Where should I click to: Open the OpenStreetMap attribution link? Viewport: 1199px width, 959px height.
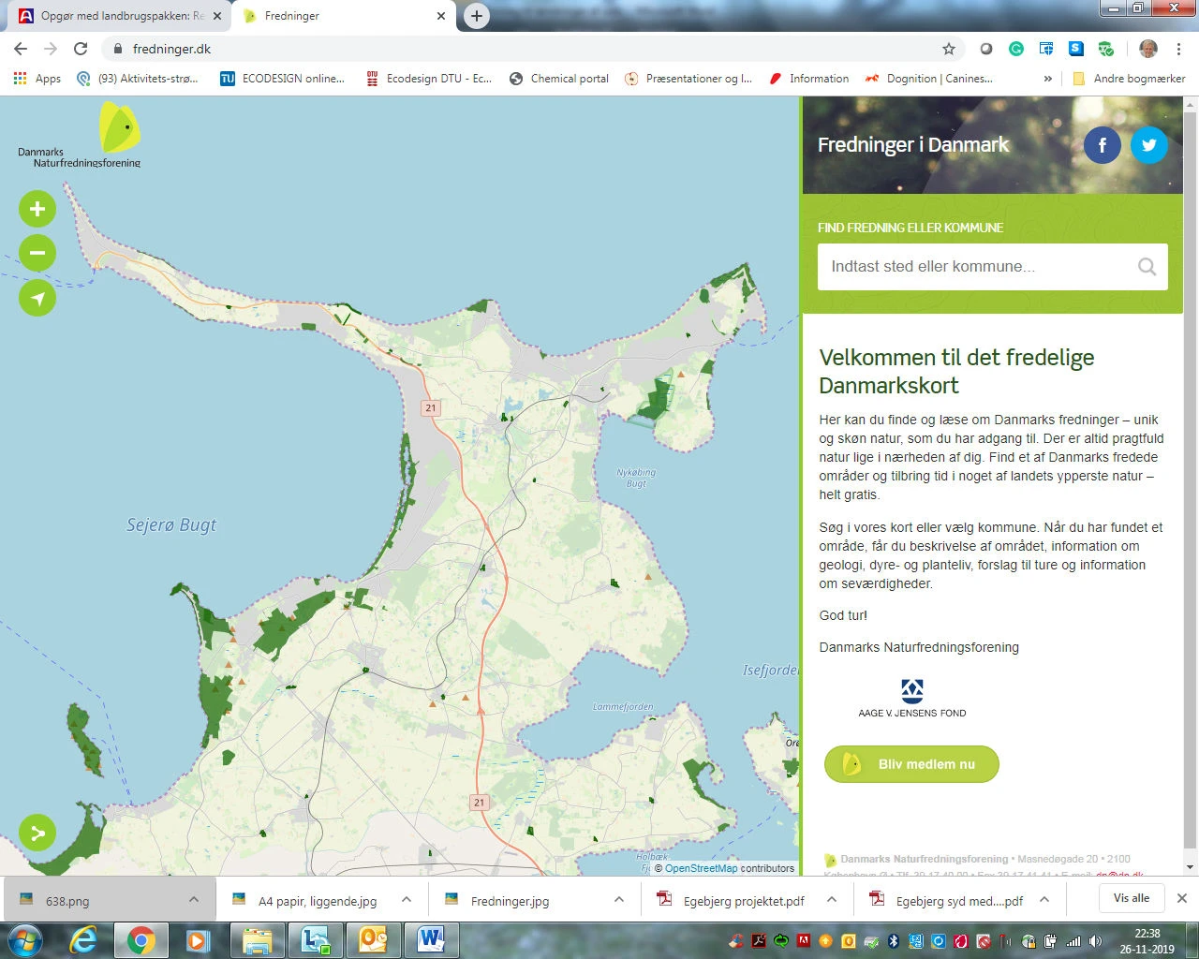[702, 868]
